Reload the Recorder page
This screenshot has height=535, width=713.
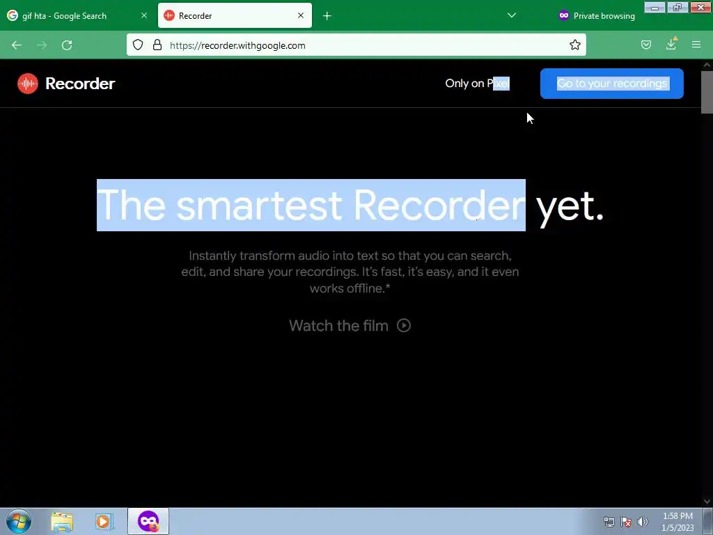pyautogui.click(x=67, y=45)
